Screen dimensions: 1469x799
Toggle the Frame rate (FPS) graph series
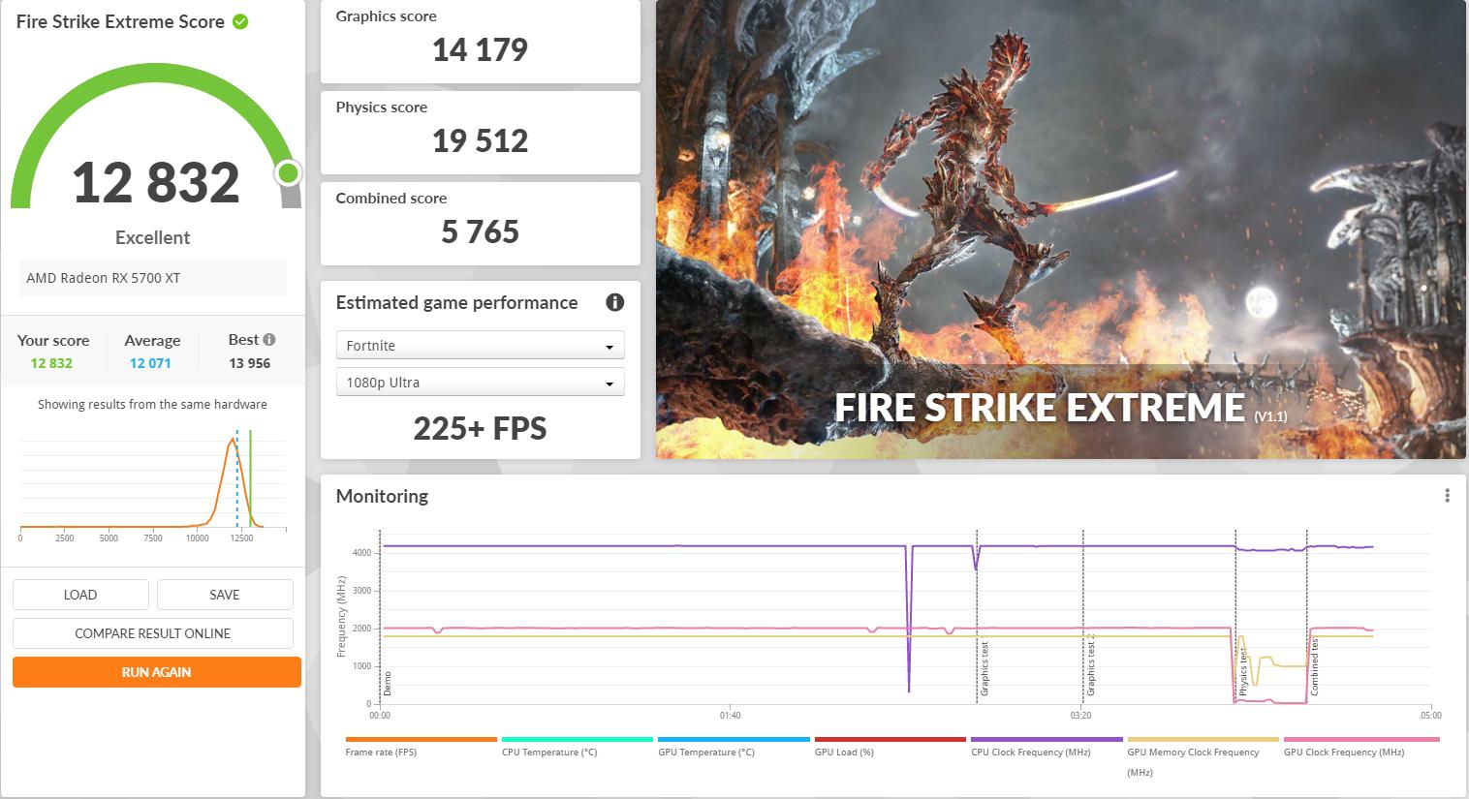point(380,752)
